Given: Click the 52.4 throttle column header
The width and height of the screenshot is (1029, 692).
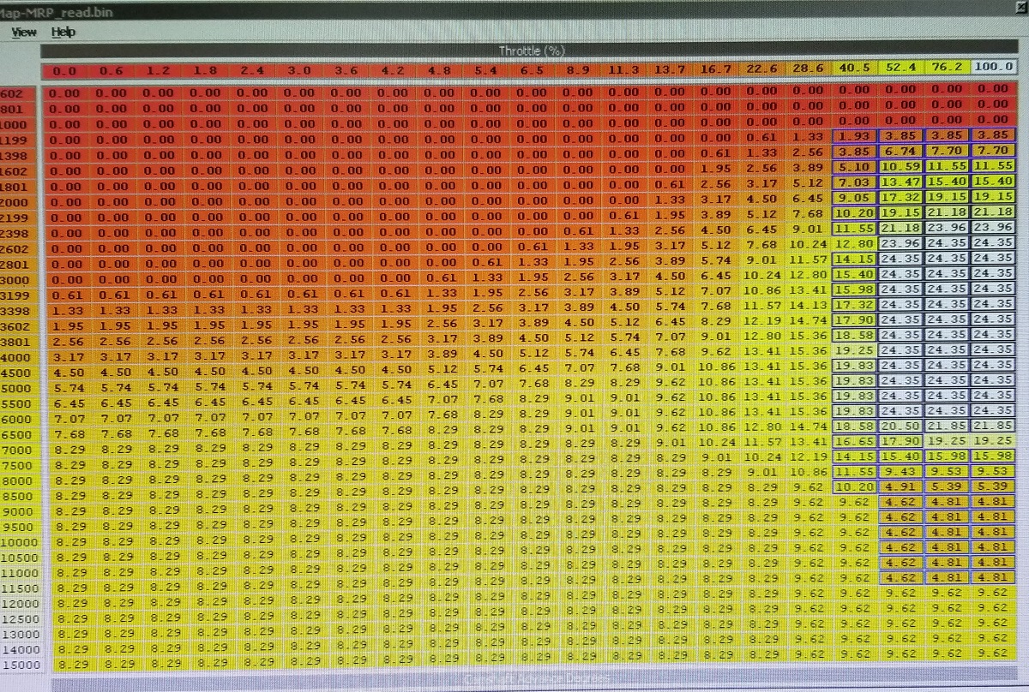Looking at the screenshot, I should click(900, 69).
